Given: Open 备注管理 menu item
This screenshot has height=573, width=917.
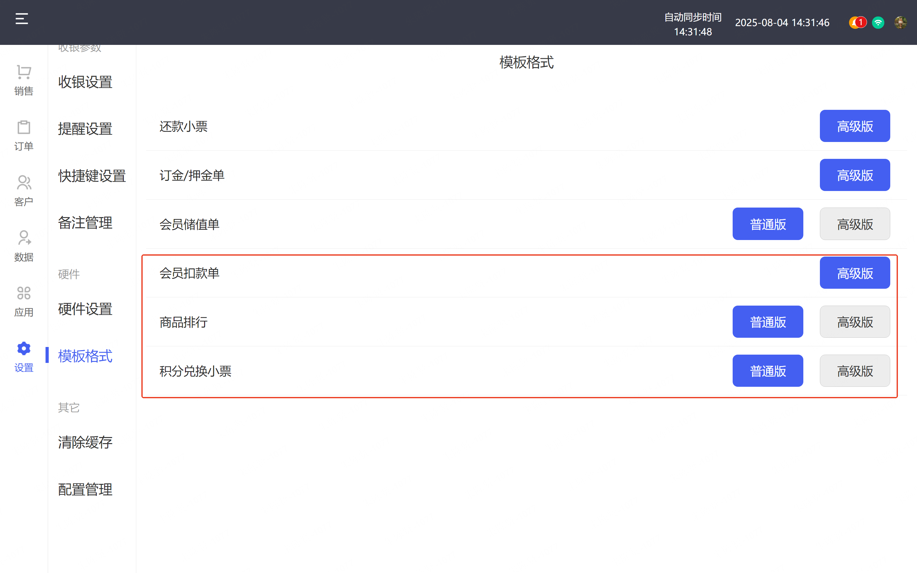Looking at the screenshot, I should tap(85, 223).
